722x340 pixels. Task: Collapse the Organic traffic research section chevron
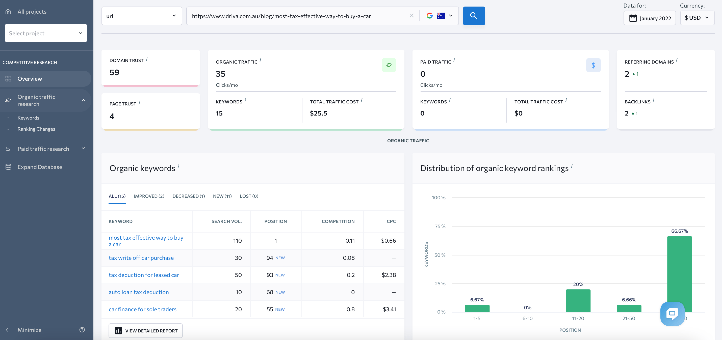[x=83, y=100]
